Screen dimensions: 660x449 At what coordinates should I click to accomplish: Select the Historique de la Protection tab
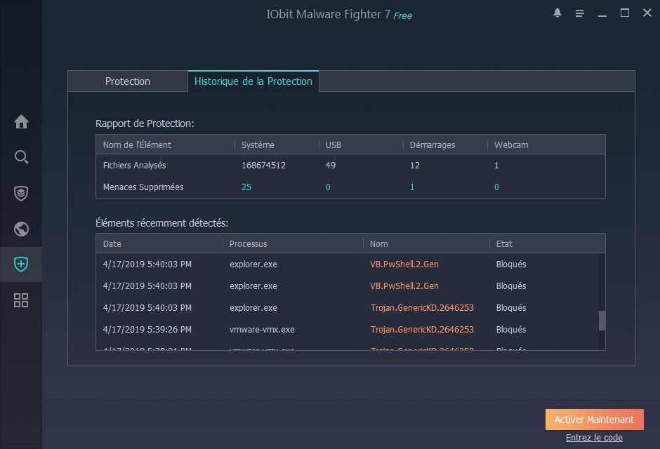253,81
